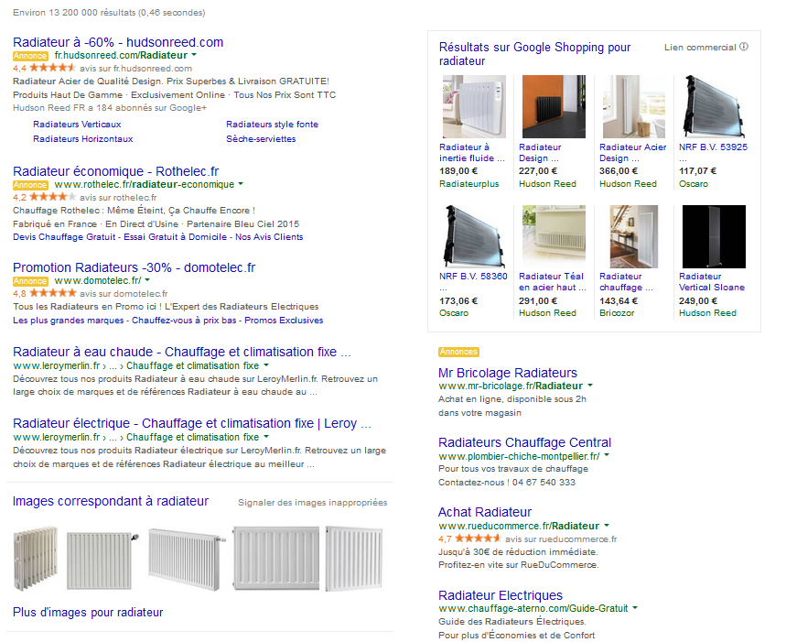This screenshot has width=786, height=642.
Task: Click Signaler des images inappropriées
Action: coord(312,502)
